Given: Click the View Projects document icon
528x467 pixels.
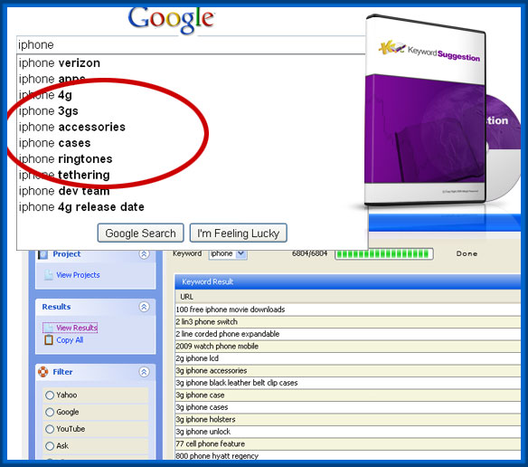Looking at the screenshot, I should click(x=49, y=275).
